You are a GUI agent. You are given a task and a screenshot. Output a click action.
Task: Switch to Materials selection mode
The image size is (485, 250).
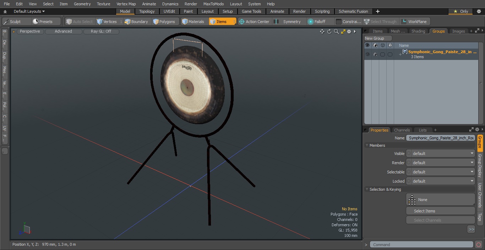click(x=193, y=22)
